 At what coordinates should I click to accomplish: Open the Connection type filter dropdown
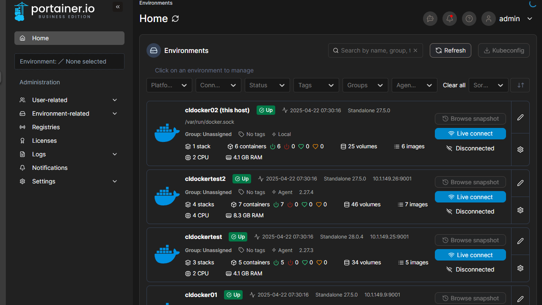[x=218, y=85]
